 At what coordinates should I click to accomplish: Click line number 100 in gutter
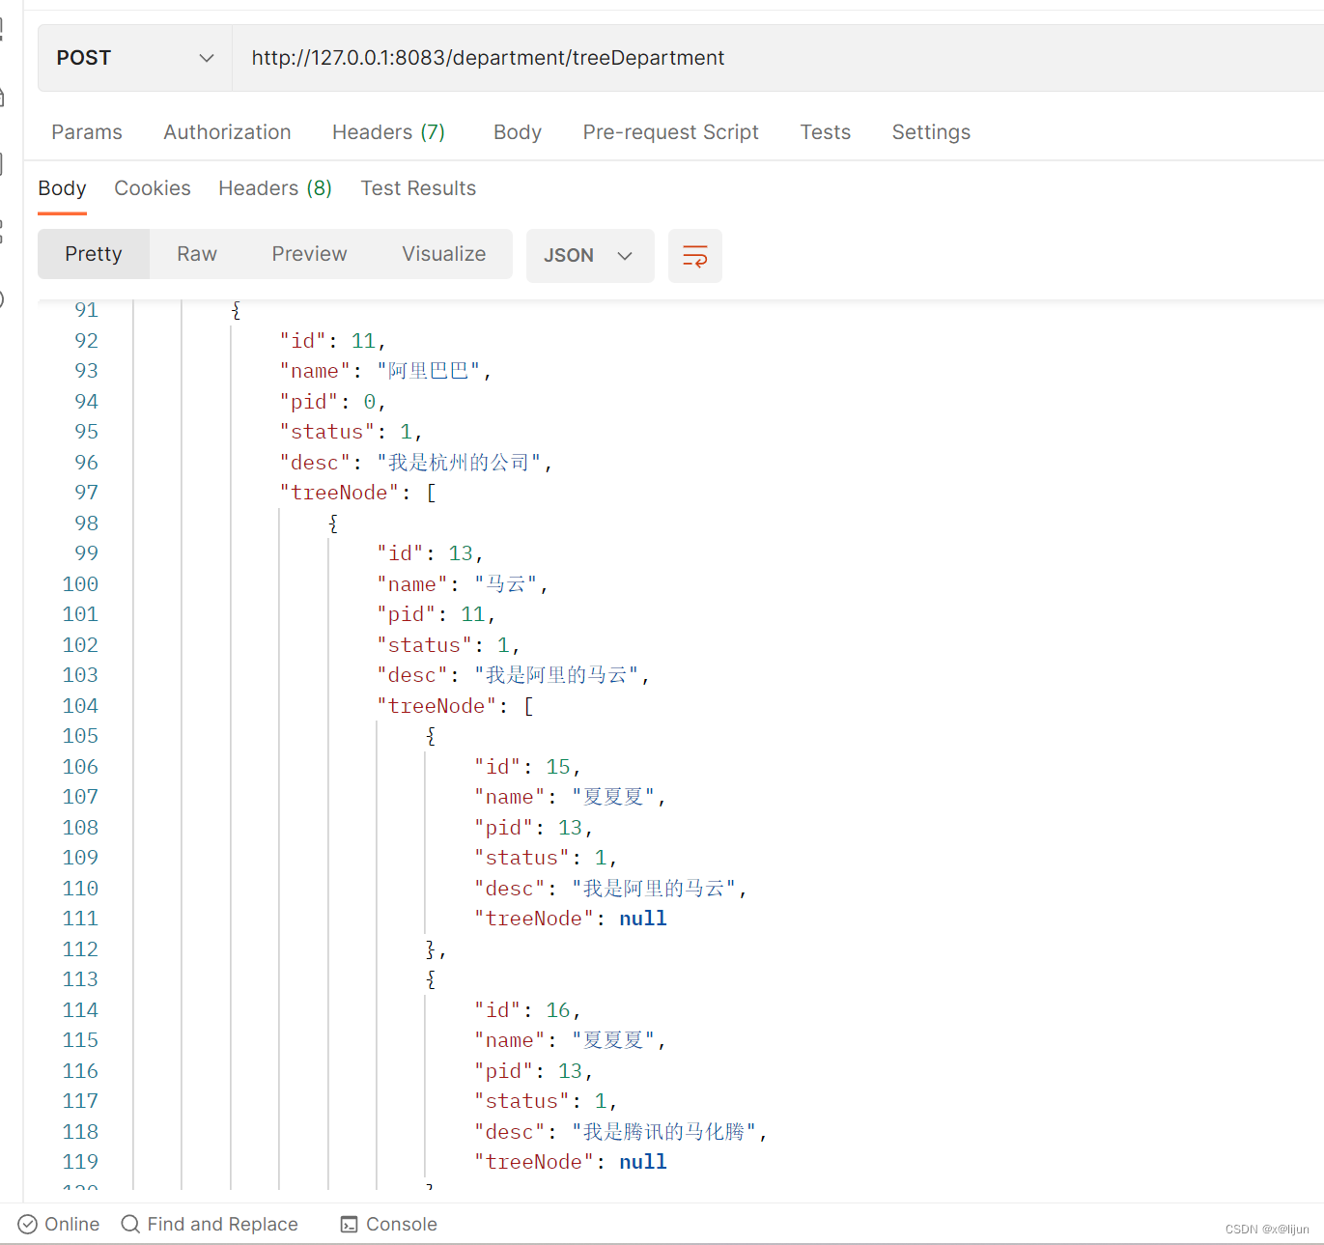tap(80, 584)
